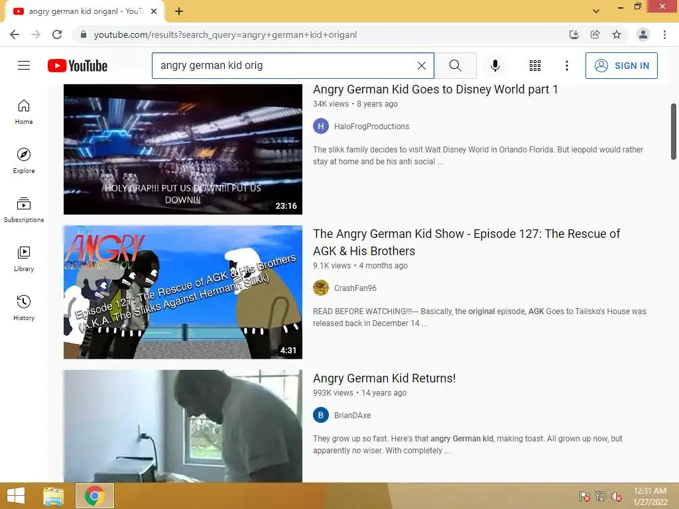
Task: Click the network tray icon
Action: [x=601, y=496]
